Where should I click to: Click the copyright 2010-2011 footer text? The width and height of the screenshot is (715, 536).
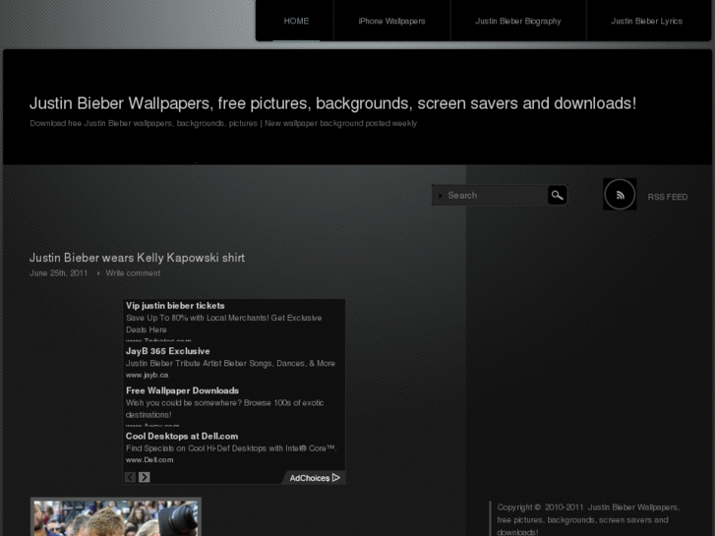tap(588, 519)
